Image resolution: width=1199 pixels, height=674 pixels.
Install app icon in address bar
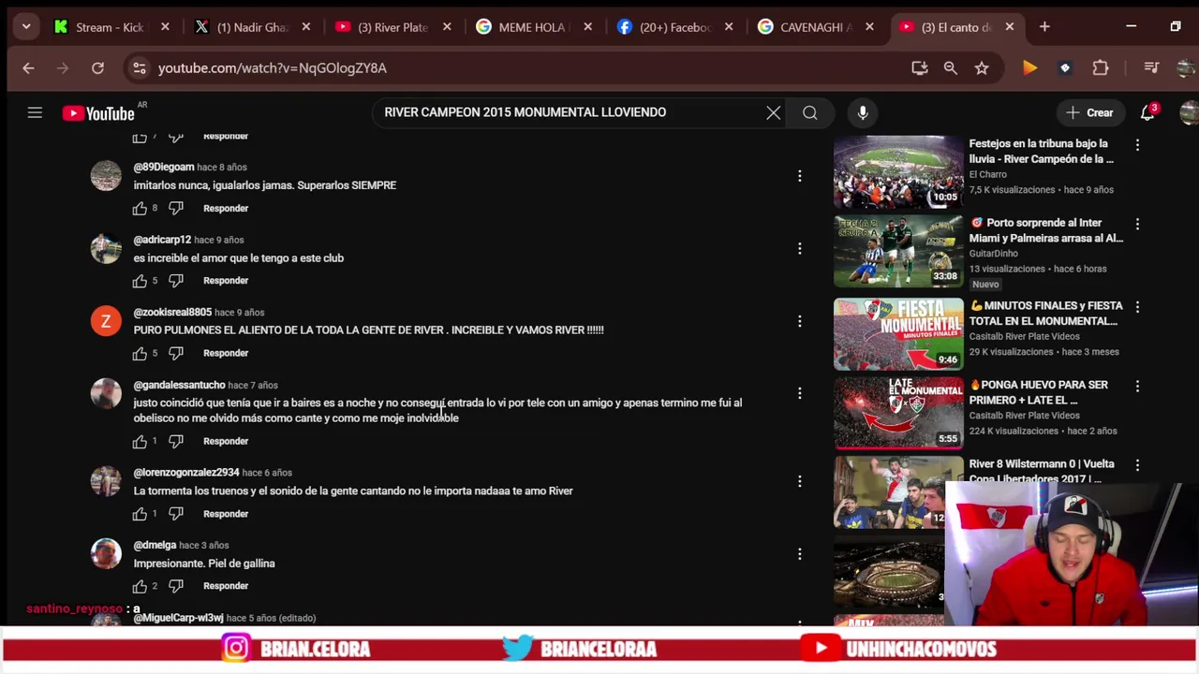(919, 67)
